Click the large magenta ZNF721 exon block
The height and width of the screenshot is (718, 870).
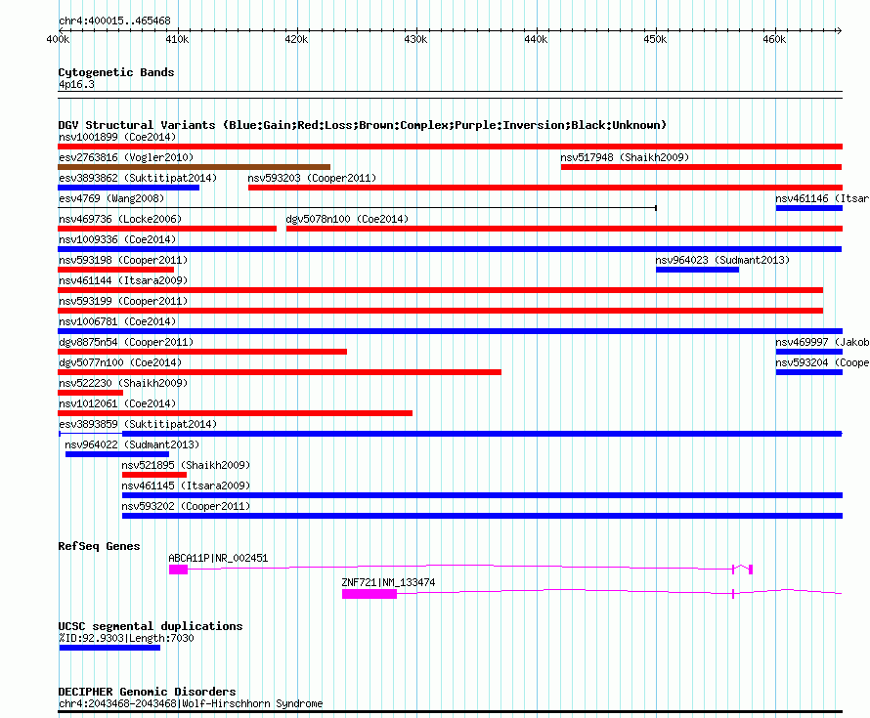tap(370, 594)
